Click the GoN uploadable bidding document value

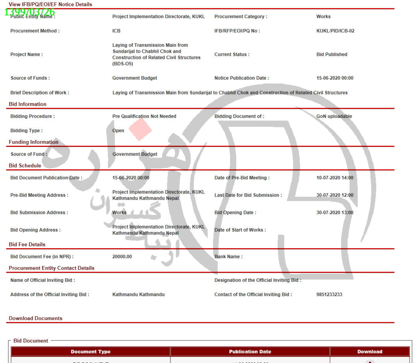(334, 116)
